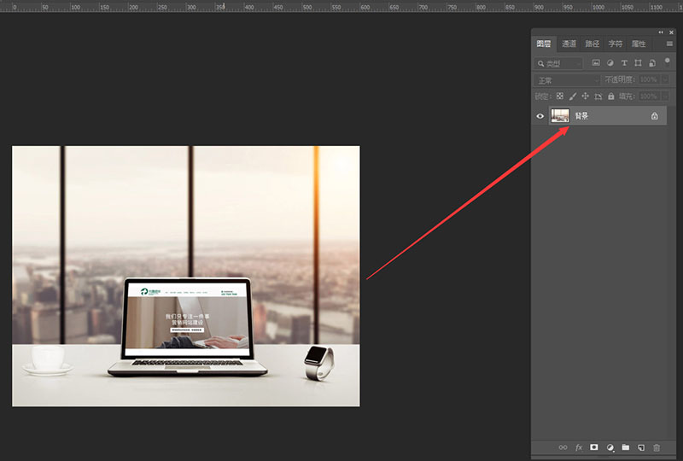Switch to the 路径 tab
Screen dimensions: 683x461
pos(592,44)
